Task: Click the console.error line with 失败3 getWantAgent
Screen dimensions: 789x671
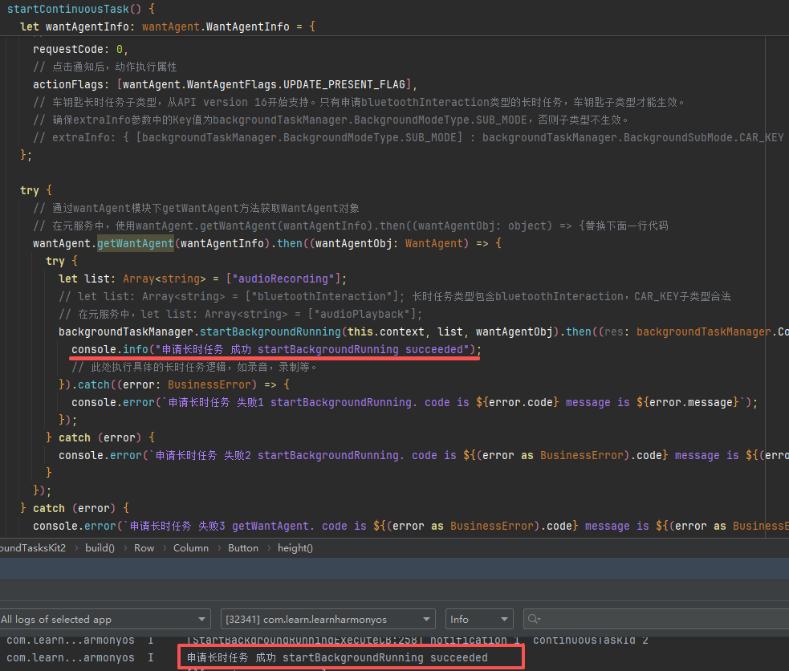Action: point(411,526)
